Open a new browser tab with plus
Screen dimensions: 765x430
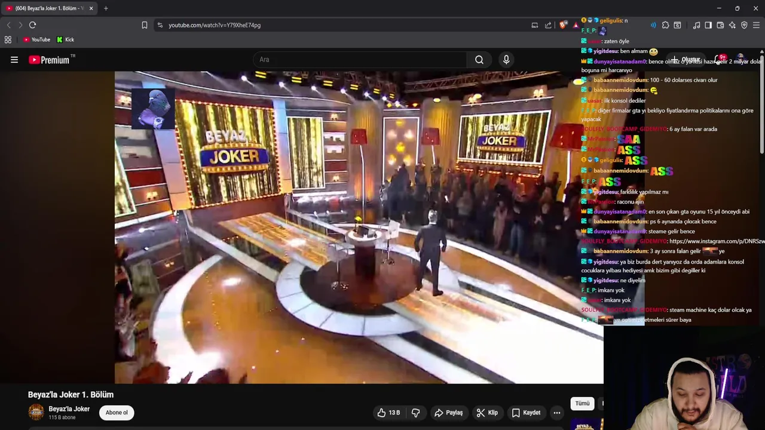[106, 8]
